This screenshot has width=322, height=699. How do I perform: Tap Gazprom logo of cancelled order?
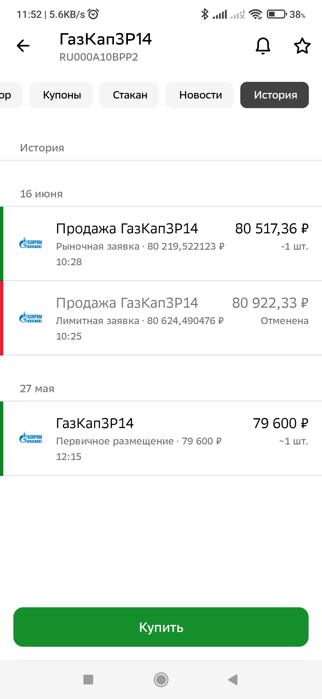[30, 317]
